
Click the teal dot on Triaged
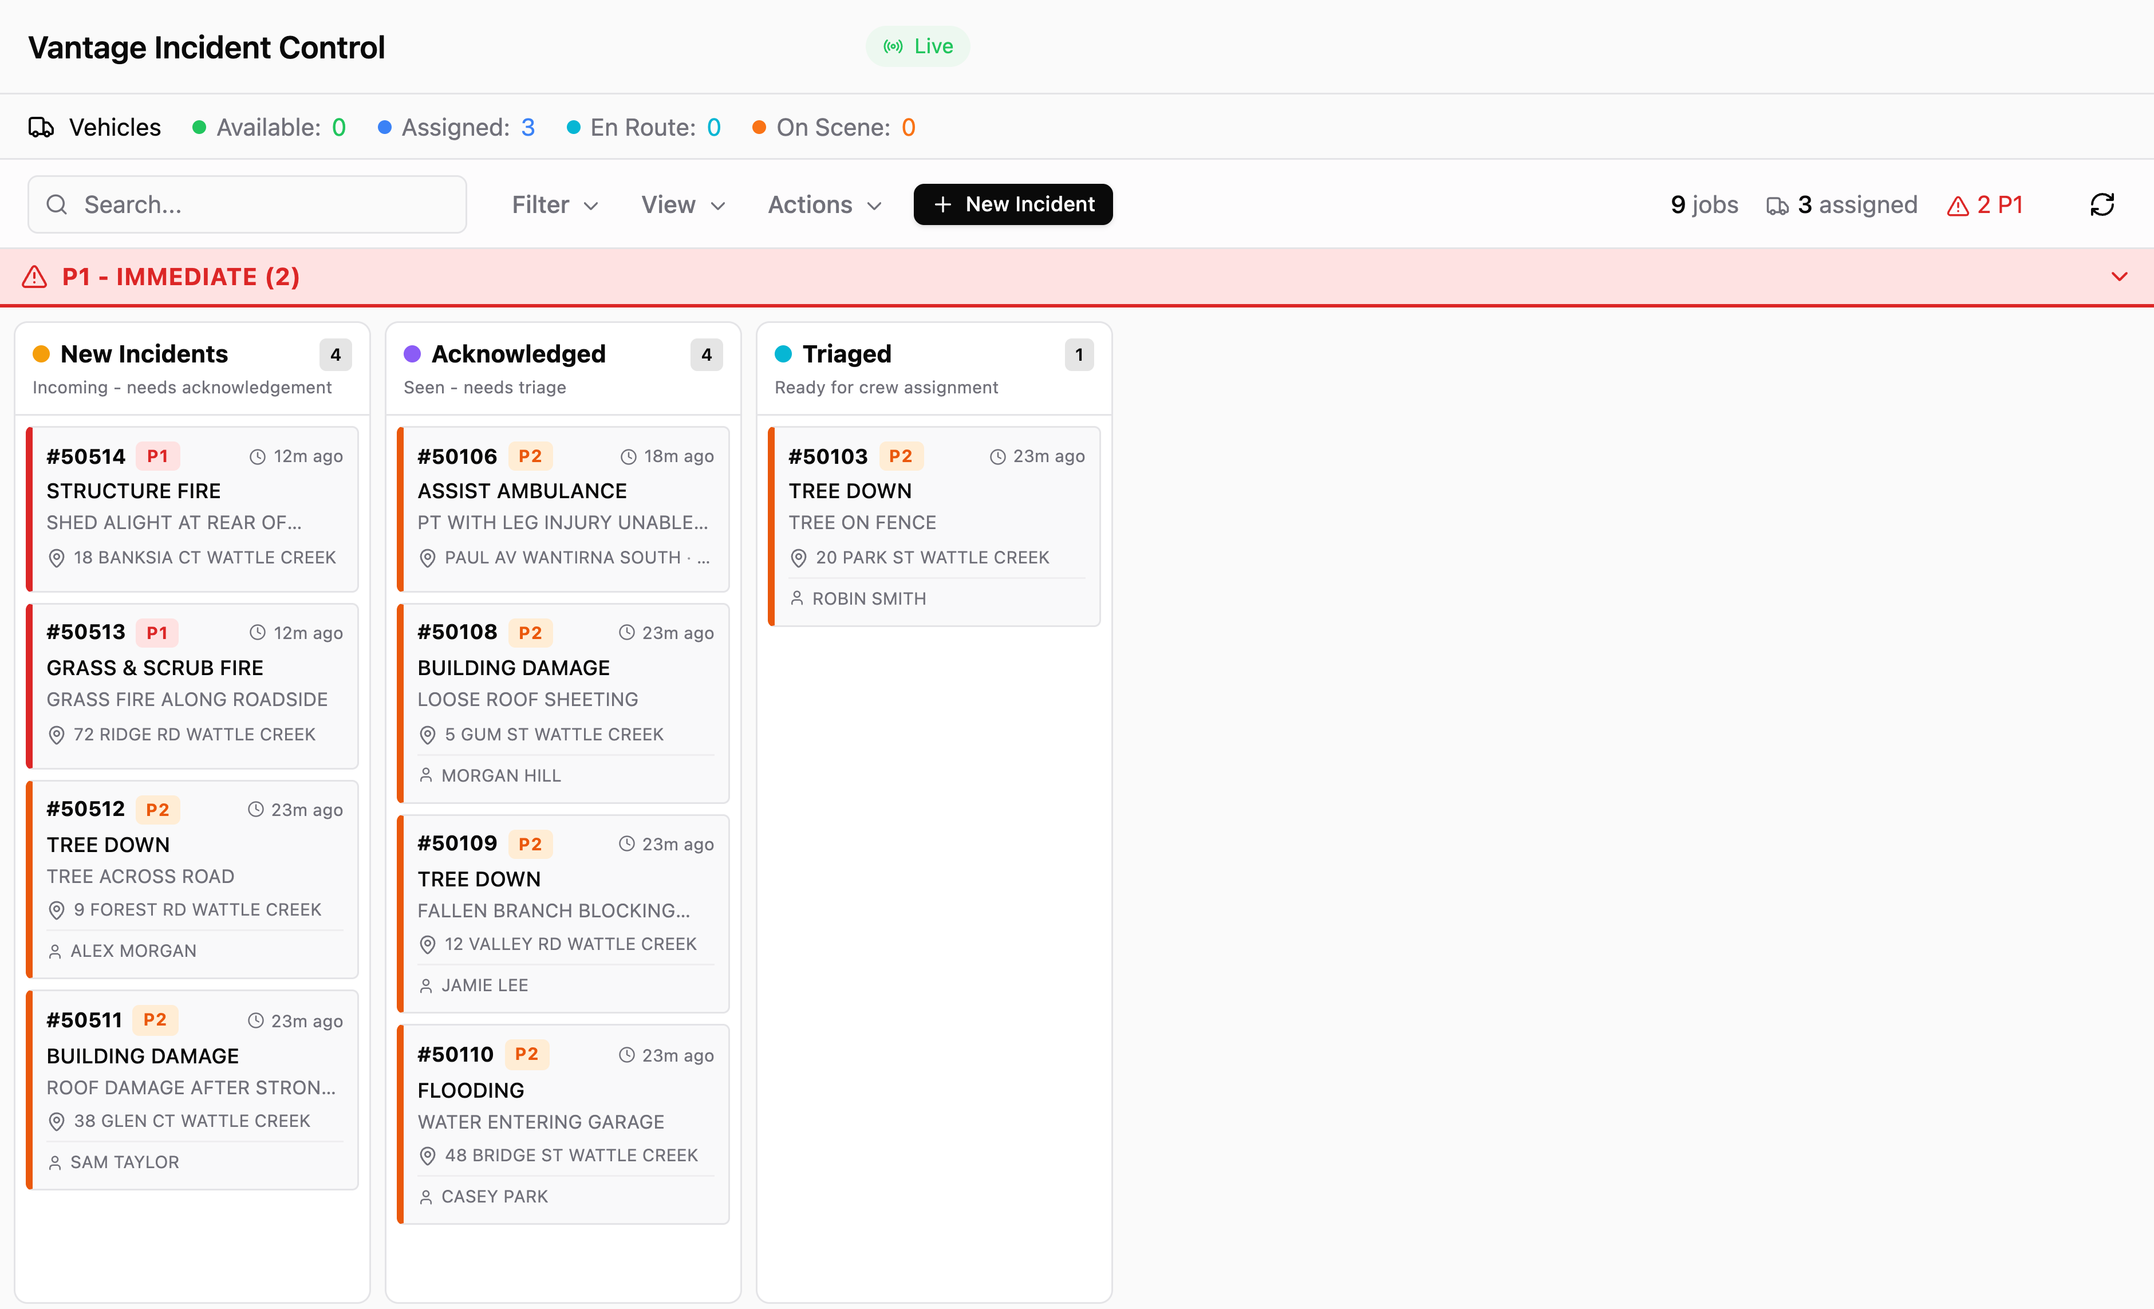[x=783, y=354]
